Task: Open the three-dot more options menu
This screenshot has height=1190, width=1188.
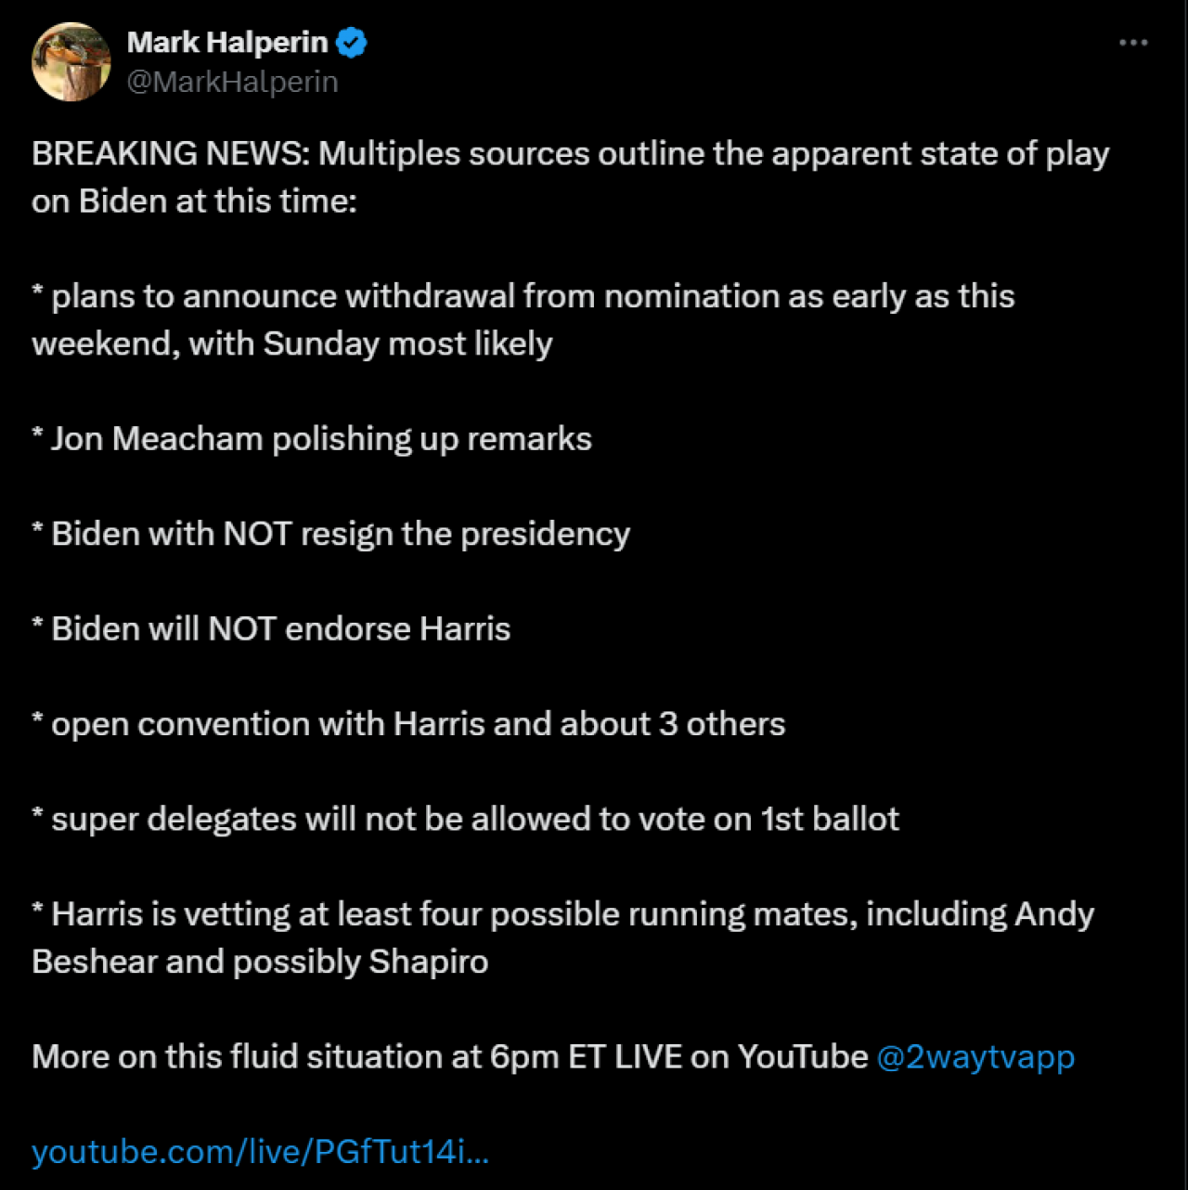Action: tap(1133, 43)
